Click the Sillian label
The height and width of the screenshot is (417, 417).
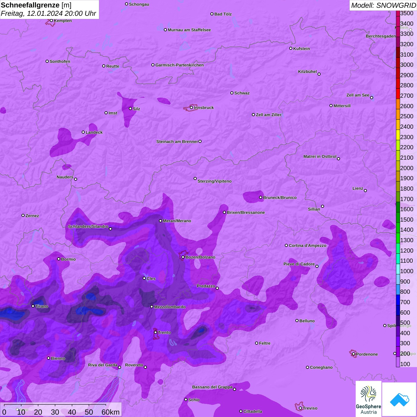(x=314, y=209)
